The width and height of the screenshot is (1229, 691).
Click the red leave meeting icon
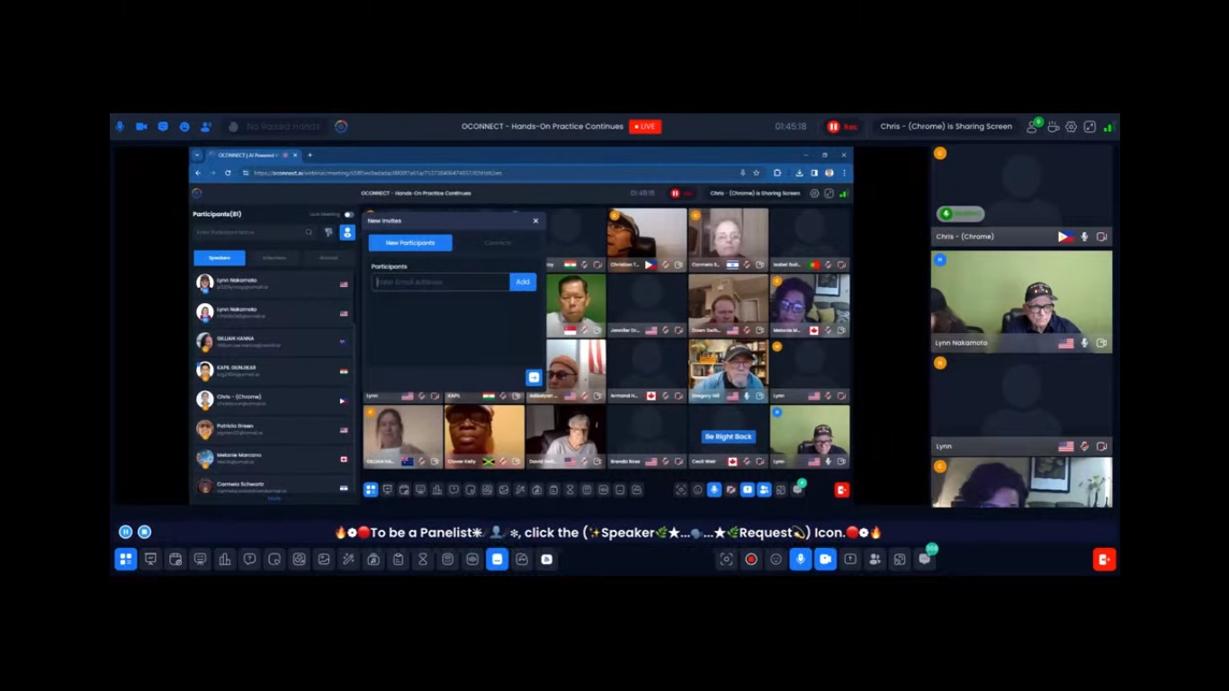click(x=1104, y=560)
